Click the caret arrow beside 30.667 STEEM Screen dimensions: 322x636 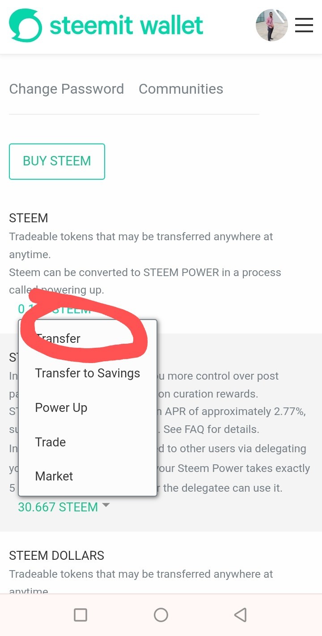pos(106,505)
